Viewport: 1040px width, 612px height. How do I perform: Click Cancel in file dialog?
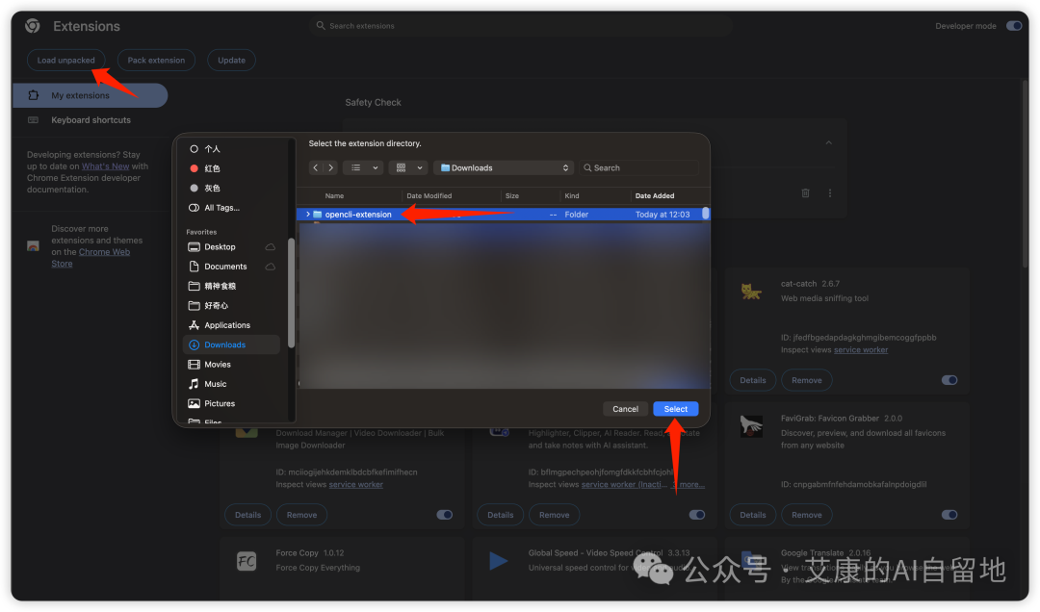pyautogui.click(x=625, y=409)
